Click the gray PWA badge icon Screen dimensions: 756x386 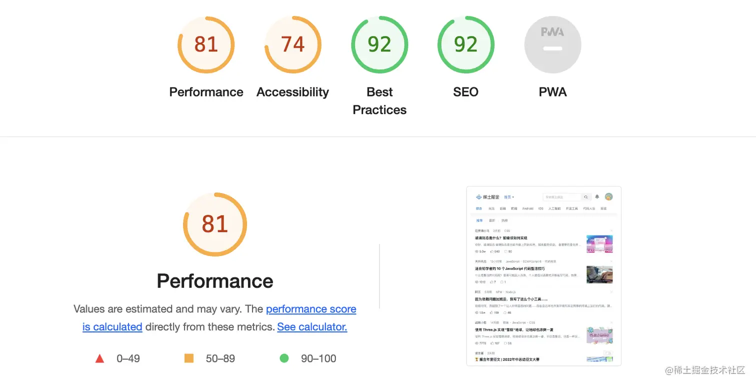(552, 45)
